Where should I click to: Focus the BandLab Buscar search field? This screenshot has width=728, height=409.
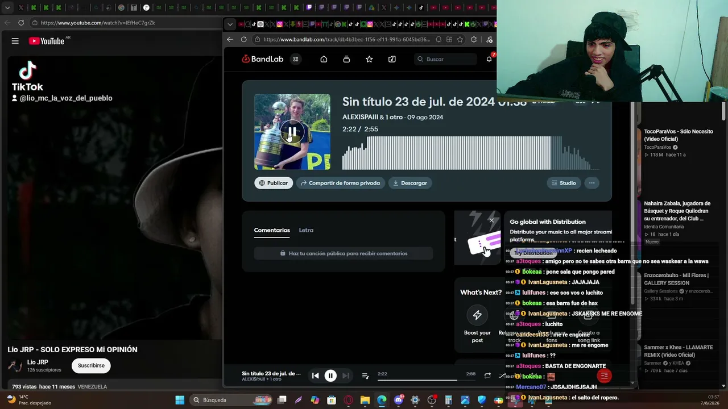point(445,59)
